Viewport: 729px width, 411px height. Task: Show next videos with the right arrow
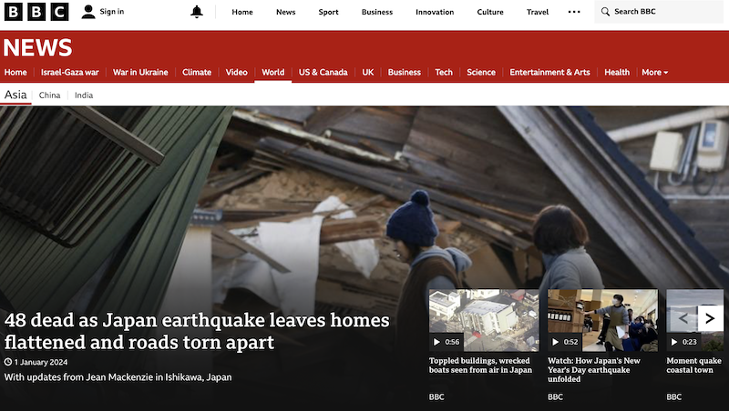click(710, 318)
